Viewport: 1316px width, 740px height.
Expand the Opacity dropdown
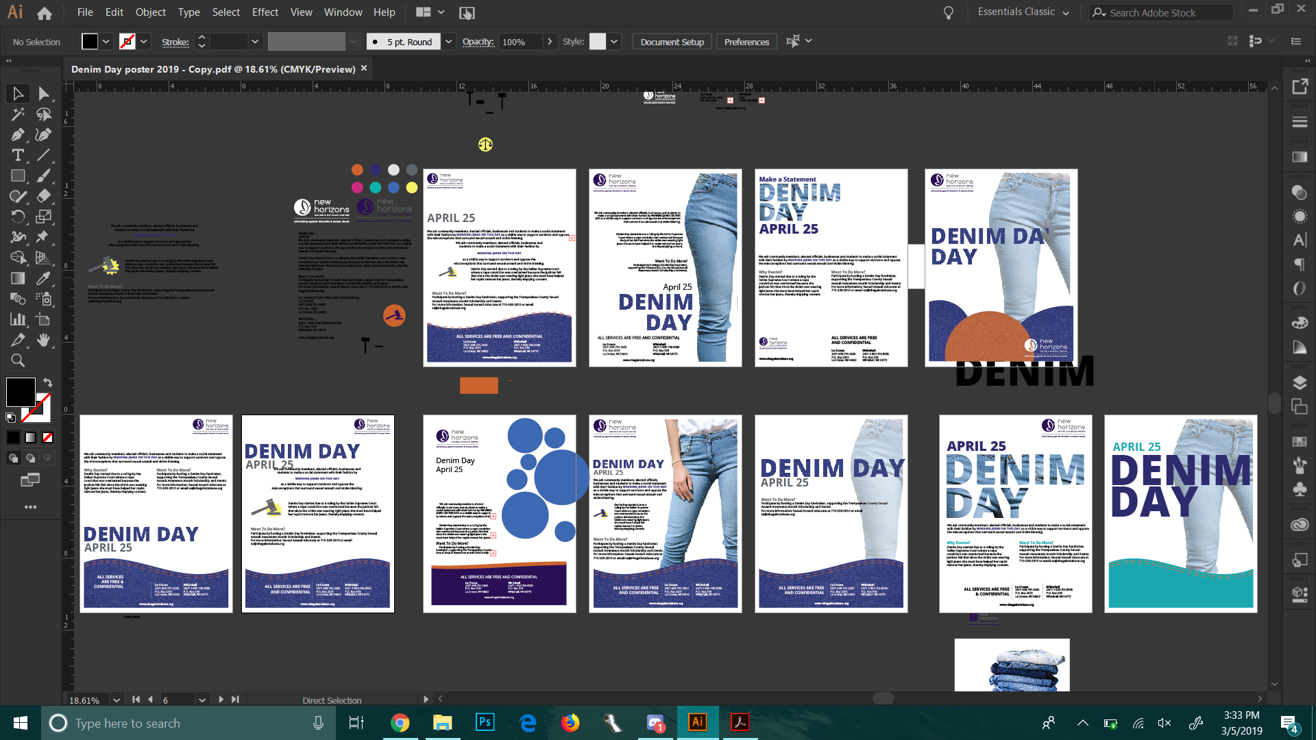(x=550, y=42)
